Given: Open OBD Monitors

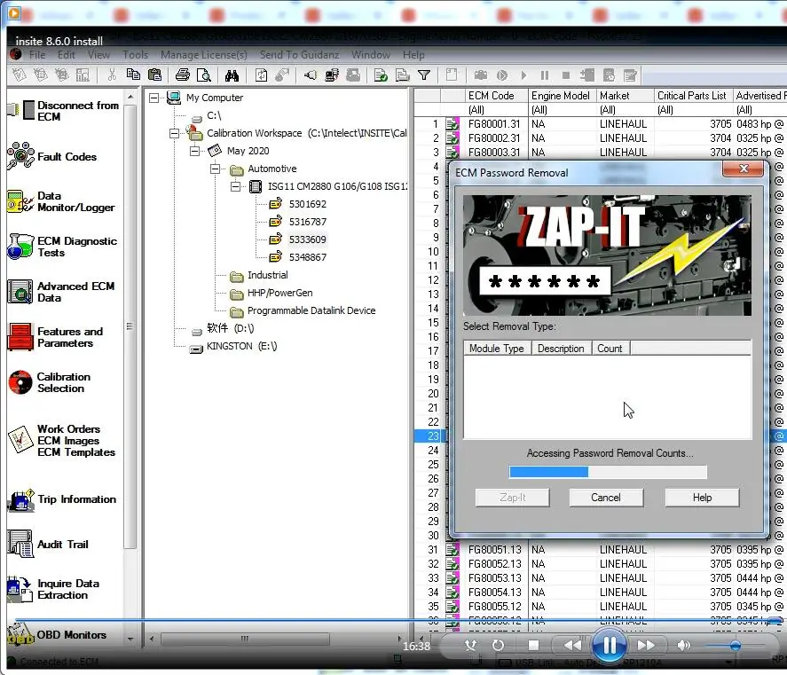Looking at the screenshot, I should point(57,635).
